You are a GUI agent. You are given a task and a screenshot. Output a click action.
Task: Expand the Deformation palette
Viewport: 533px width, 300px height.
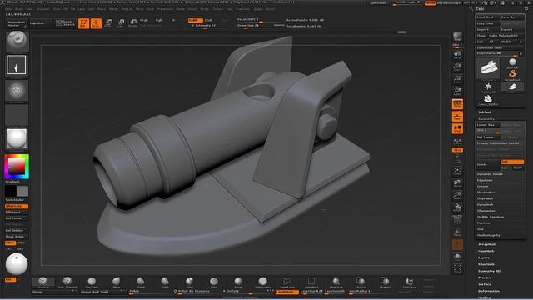point(489,291)
